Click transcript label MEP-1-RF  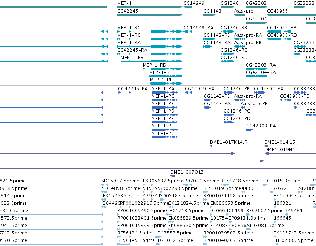coord(160,72)
